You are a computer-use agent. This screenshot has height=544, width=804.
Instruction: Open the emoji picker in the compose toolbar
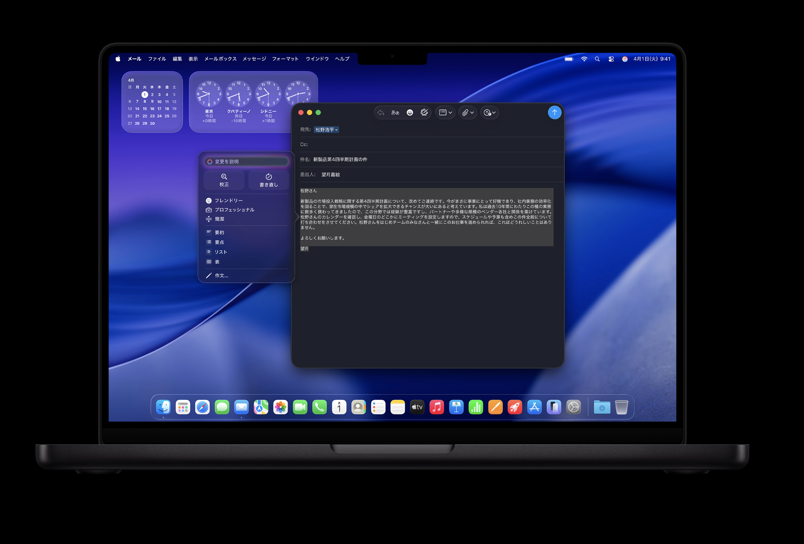point(410,112)
